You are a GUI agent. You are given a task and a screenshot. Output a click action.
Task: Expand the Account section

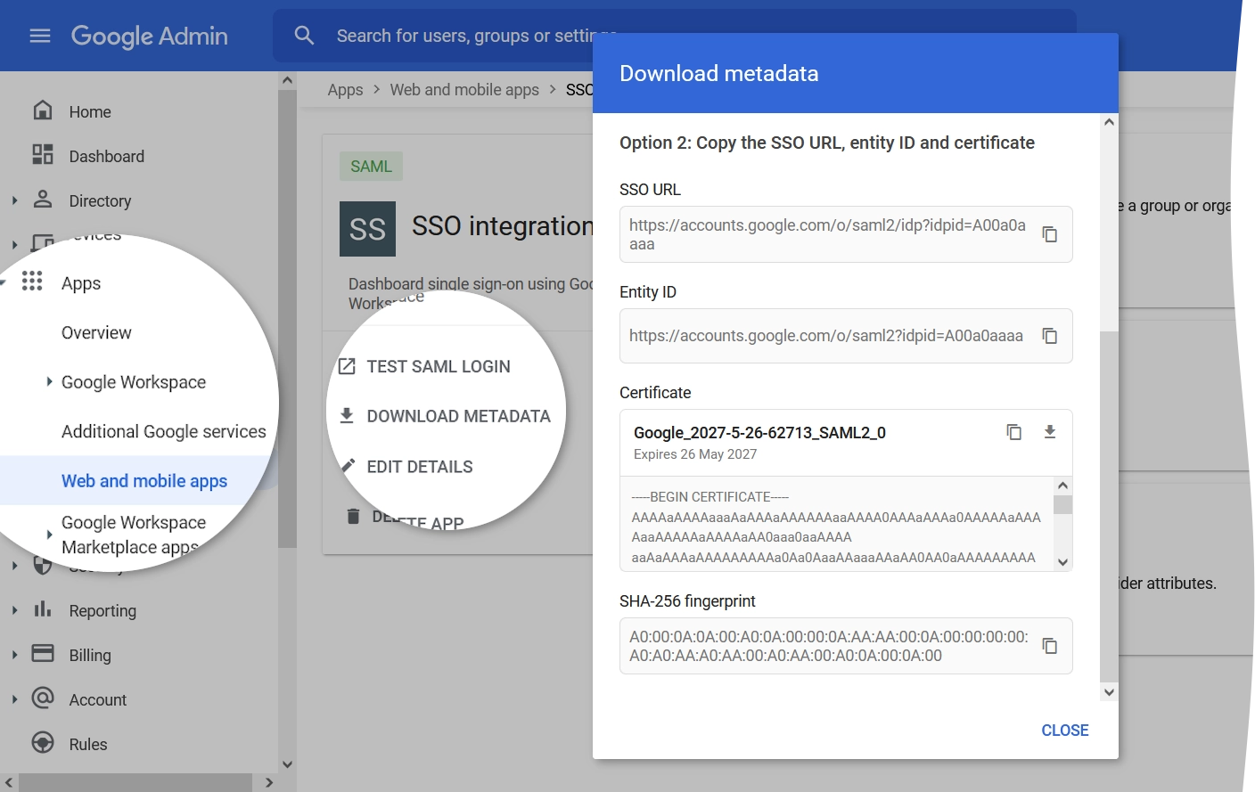(14, 699)
